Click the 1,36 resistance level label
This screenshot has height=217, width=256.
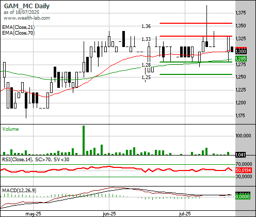point(146,26)
